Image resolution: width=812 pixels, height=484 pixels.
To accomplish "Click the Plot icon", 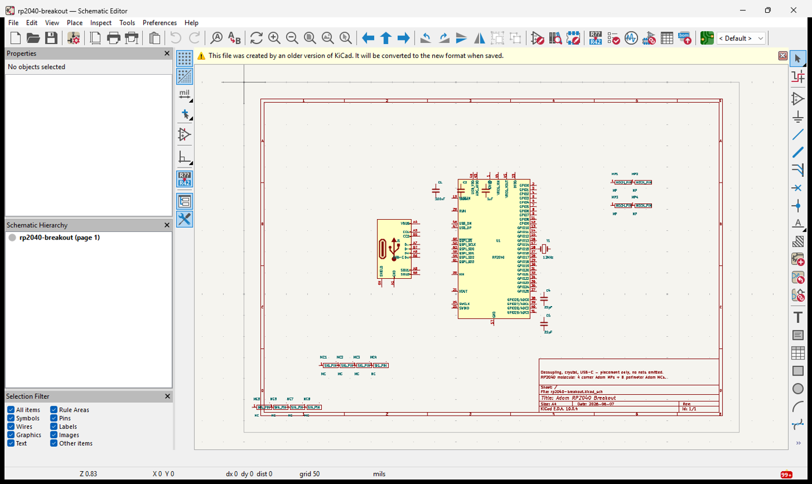I will pyautogui.click(x=132, y=38).
